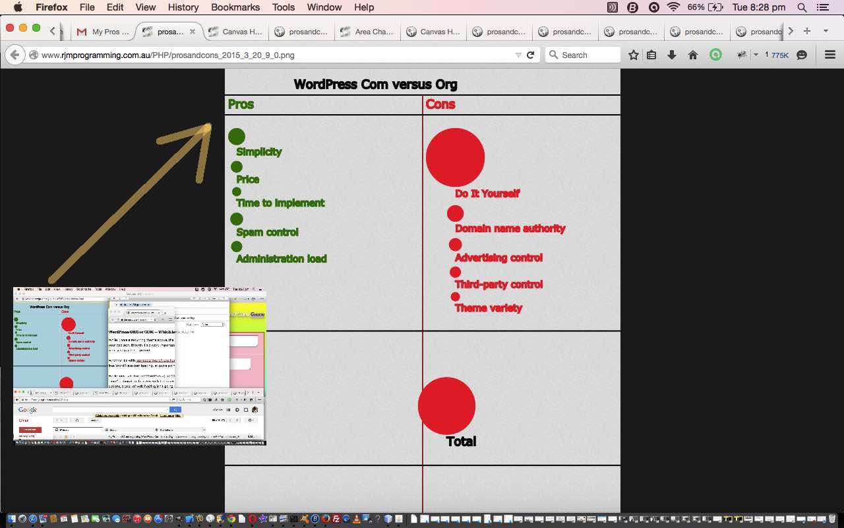The image size is (844, 528).
Task: Click the Total label under red circle
Action: pos(461,442)
